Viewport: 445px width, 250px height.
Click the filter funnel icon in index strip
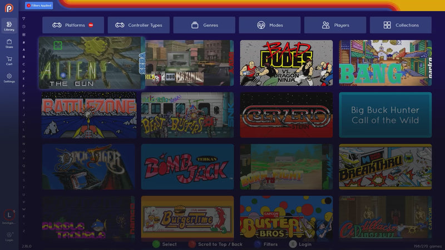click(23, 18)
